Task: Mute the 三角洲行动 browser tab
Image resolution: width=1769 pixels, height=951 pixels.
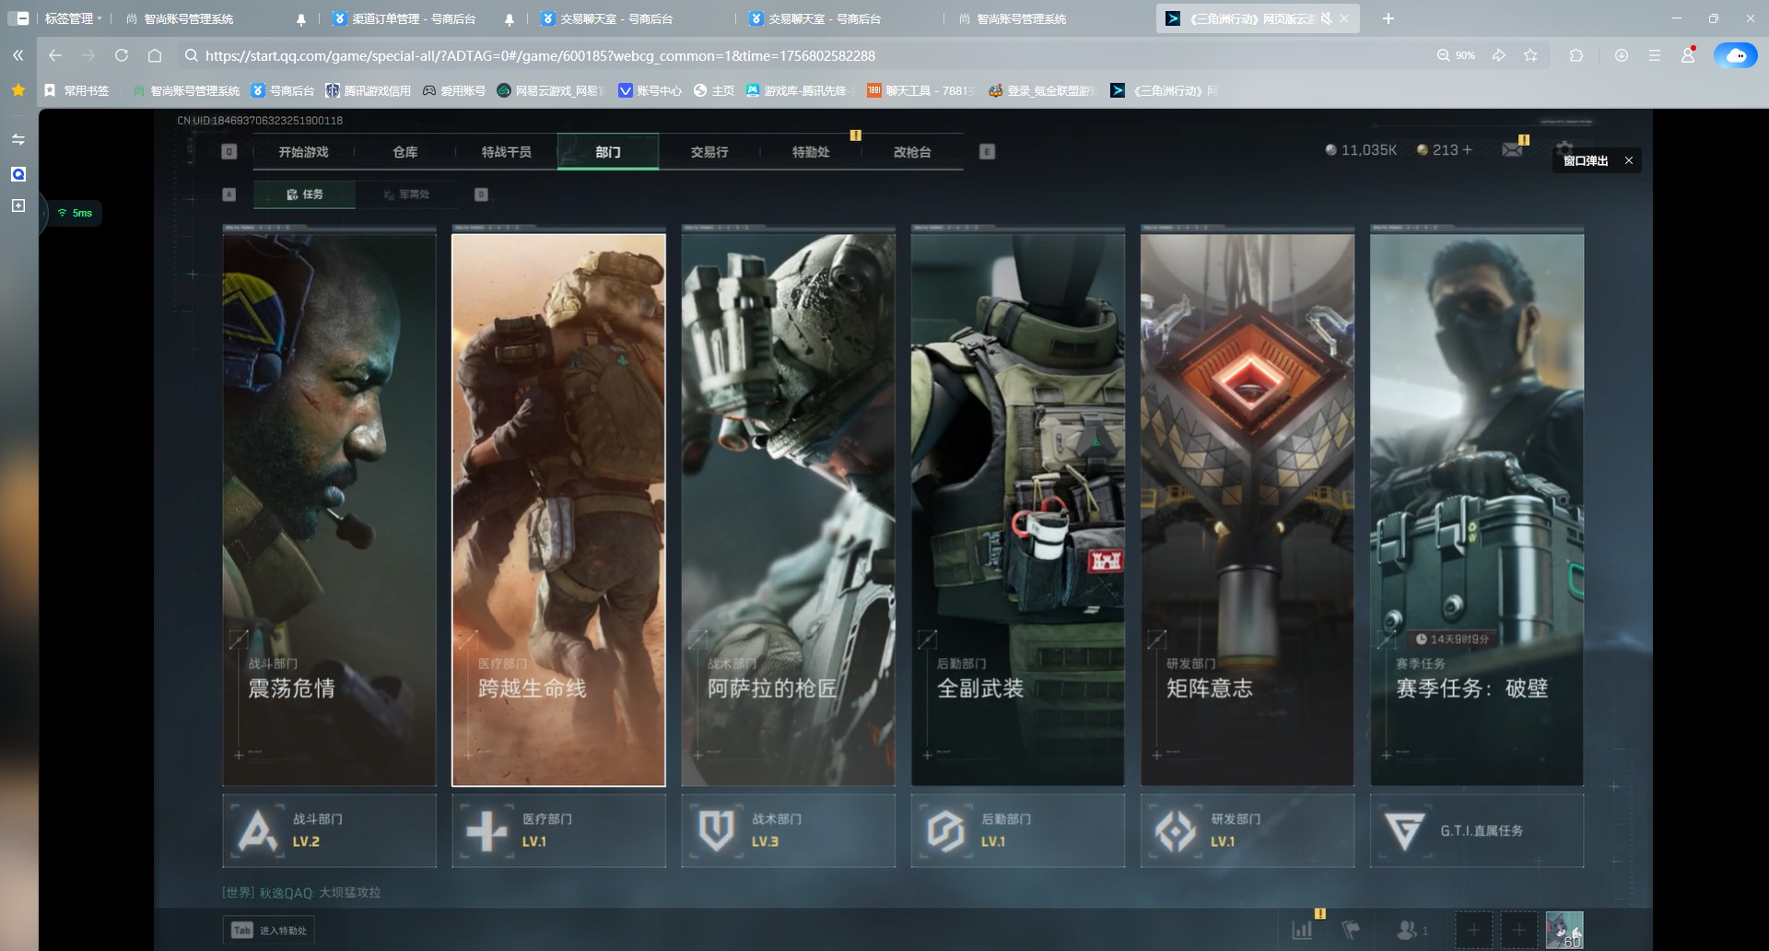Action: tap(1327, 18)
